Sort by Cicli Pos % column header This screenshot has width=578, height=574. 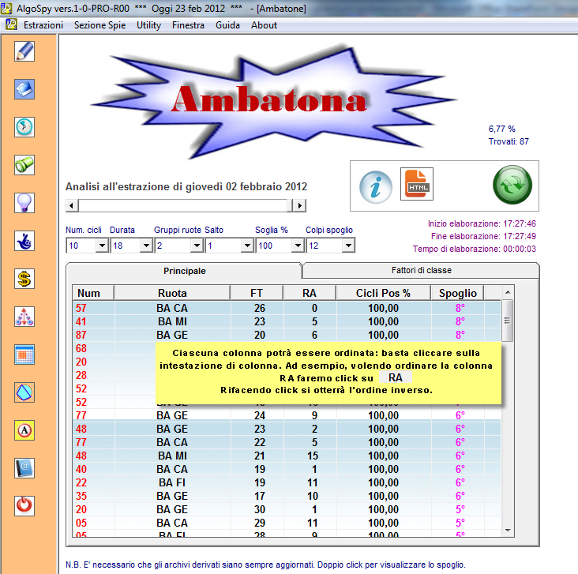(x=383, y=293)
